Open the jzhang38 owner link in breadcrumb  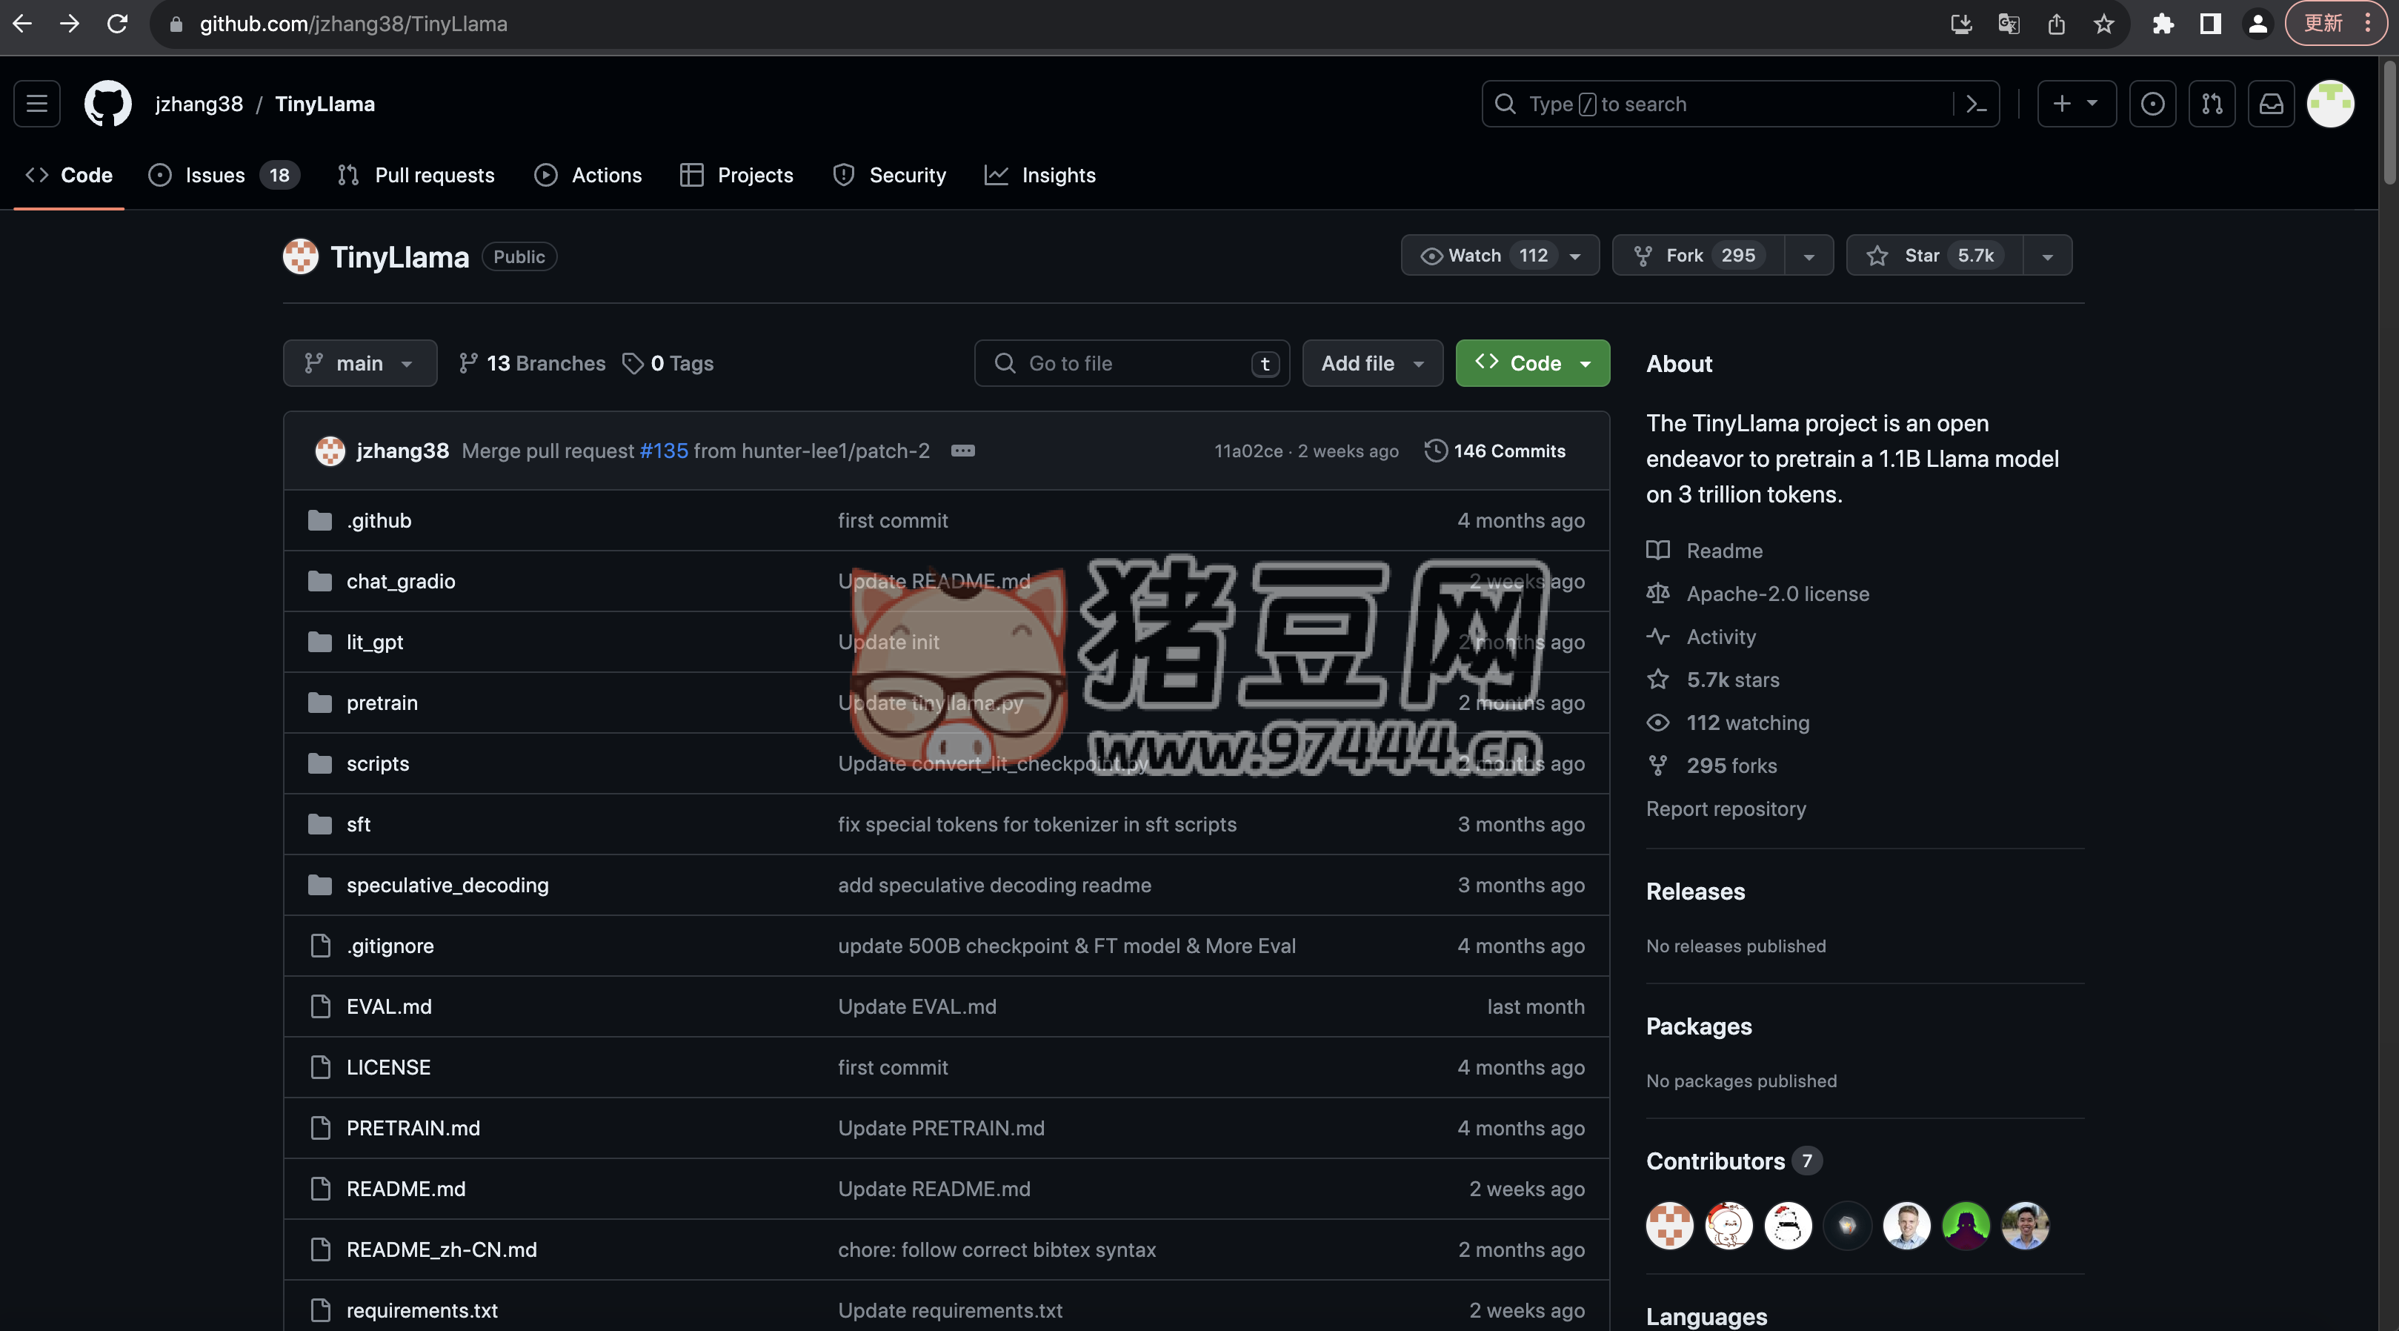click(x=199, y=104)
